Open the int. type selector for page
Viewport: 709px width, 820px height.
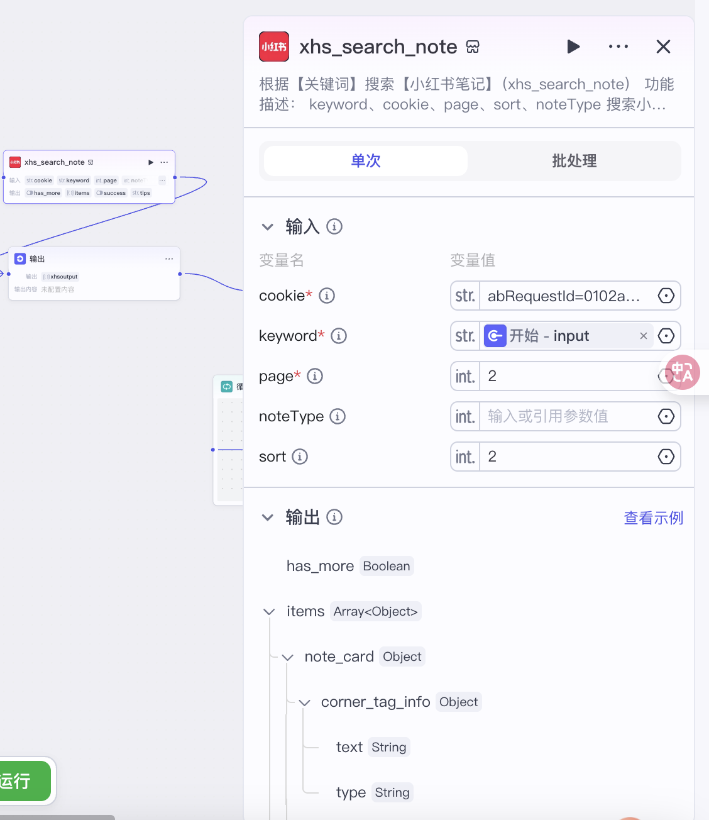click(465, 376)
